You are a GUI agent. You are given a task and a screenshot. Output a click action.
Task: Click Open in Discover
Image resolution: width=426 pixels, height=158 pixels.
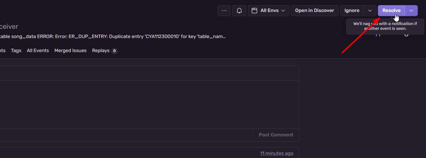[314, 11]
